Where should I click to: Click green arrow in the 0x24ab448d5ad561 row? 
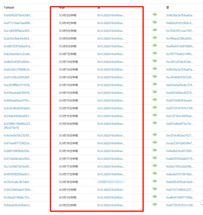[x=155, y=115]
